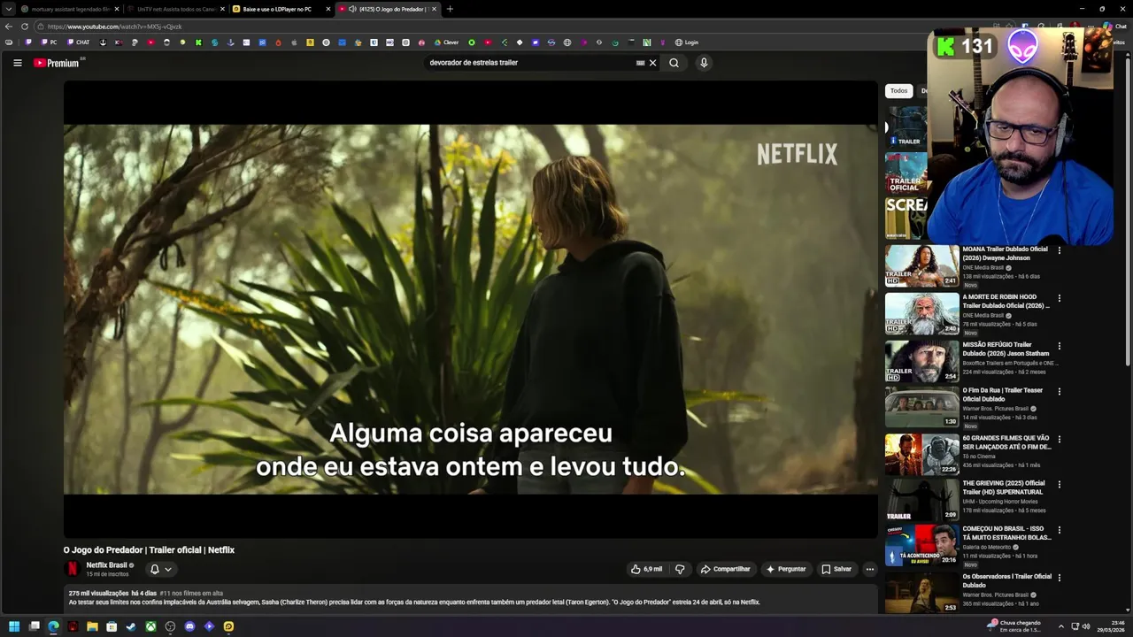Open options menu for A MORTE DE ROBIN HOOD

pos(1059,298)
